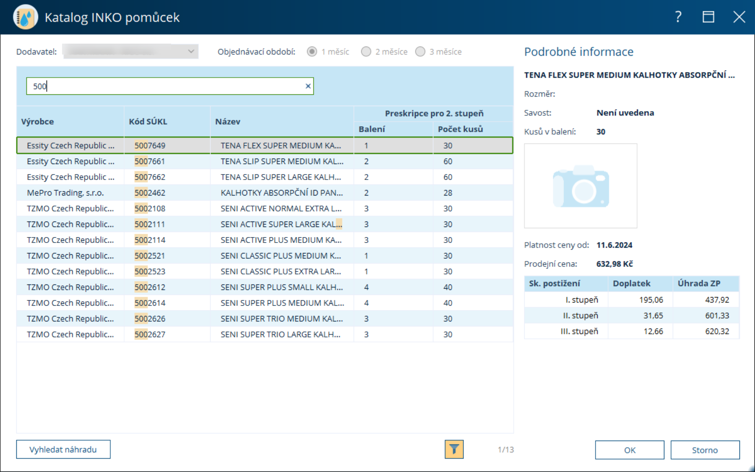Select row SENI SUPER TRIO MEDIUM KAL...
The image size is (755, 472).
(265, 319)
